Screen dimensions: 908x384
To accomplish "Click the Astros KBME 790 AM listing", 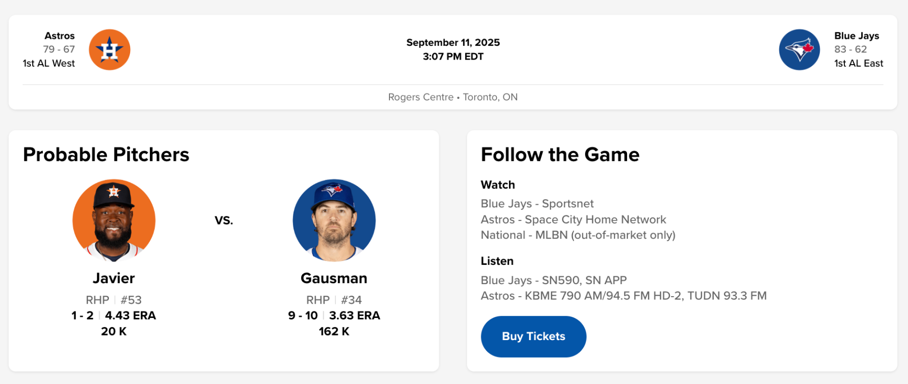I will 623,296.
